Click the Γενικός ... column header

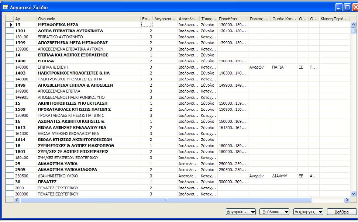259,19
